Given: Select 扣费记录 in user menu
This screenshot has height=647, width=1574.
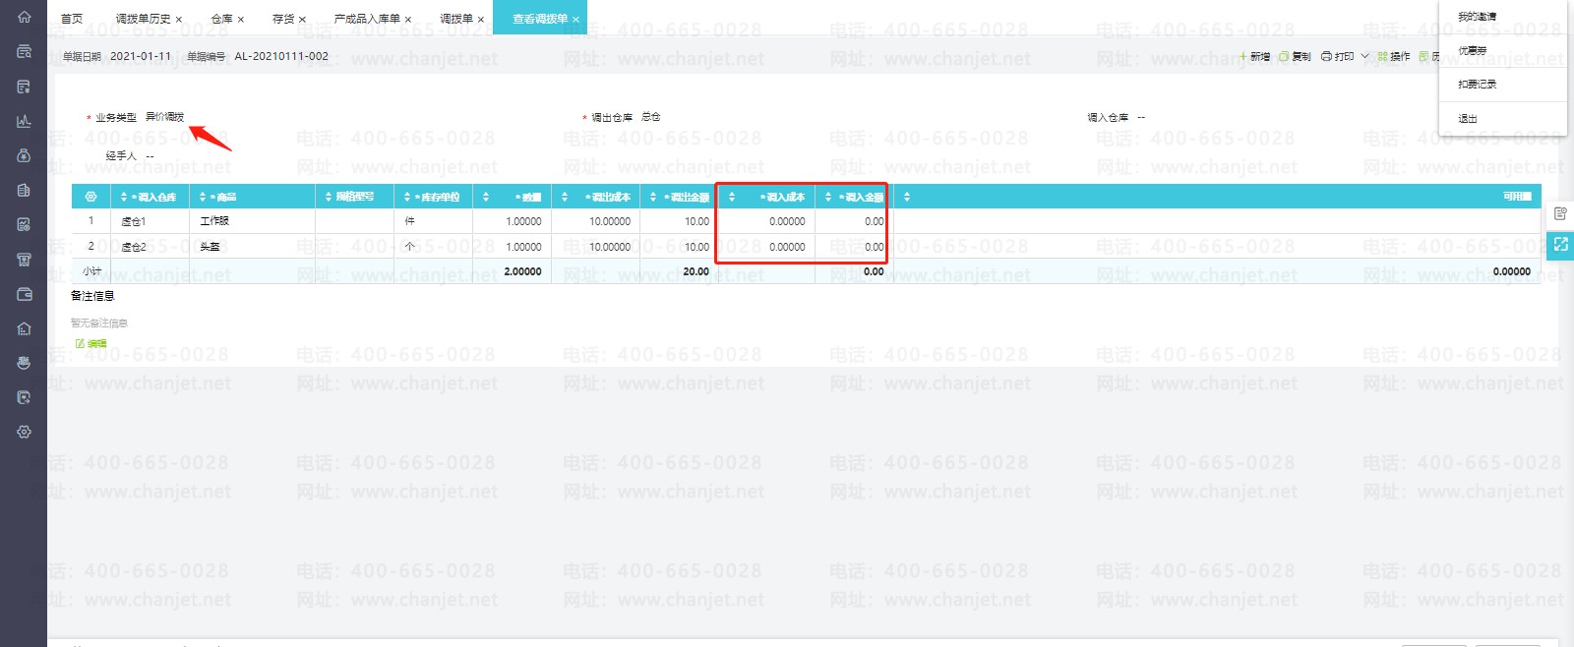Looking at the screenshot, I should (x=1477, y=85).
